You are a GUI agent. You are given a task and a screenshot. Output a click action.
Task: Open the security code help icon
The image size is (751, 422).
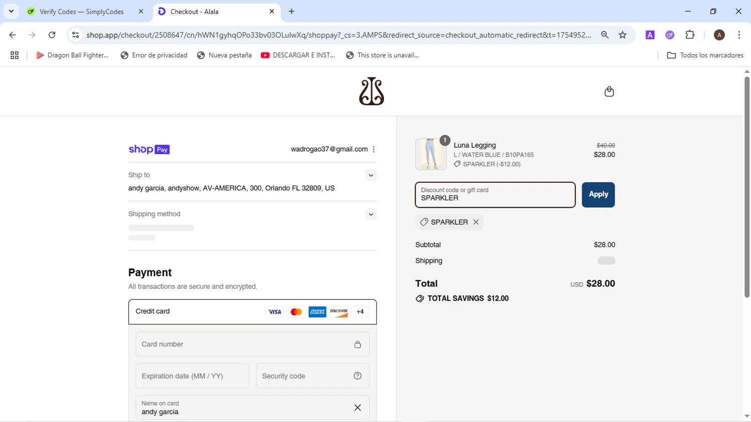357,376
